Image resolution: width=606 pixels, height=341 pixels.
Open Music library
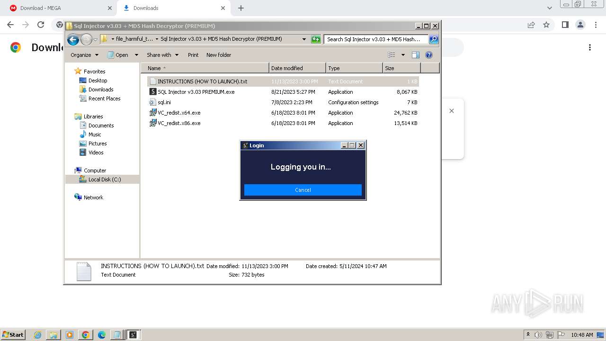click(95, 135)
